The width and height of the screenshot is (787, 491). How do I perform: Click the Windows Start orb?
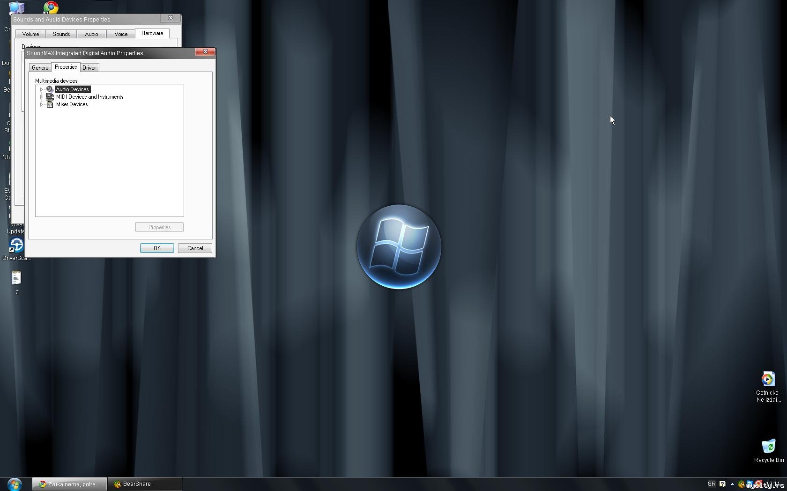coord(15,484)
